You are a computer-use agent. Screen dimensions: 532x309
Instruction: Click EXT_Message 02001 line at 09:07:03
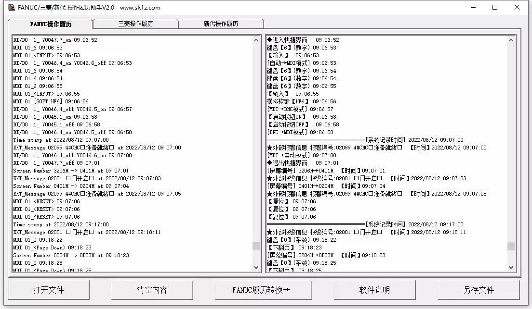pyautogui.click(x=87, y=178)
